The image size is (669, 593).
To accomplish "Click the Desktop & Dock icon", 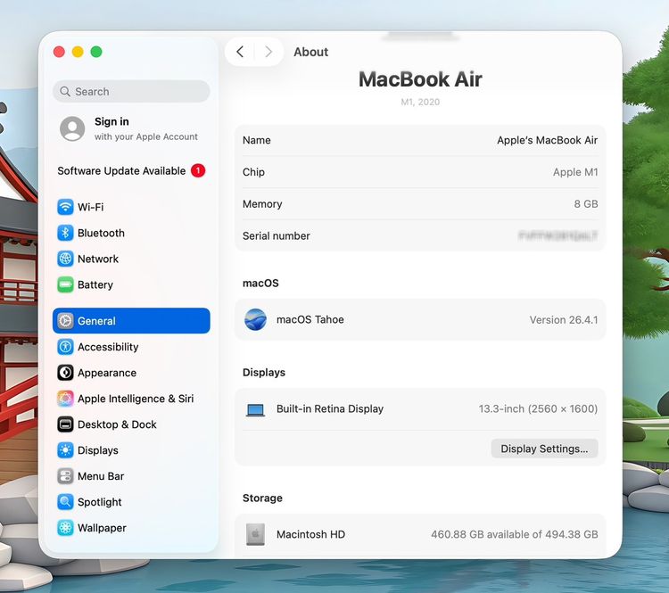I will pos(65,424).
